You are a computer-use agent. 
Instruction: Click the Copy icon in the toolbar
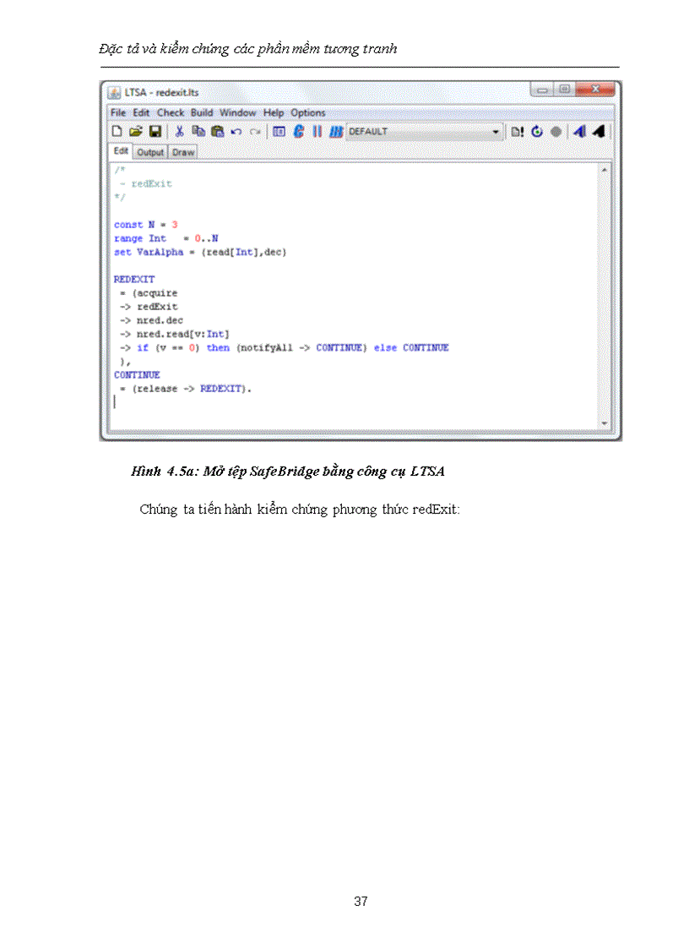198,132
